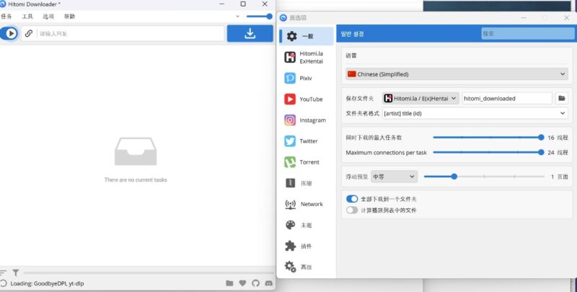Expand the 浮动预览 中等 dropdown
Image resolution: width=577 pixels, height=292 pixels.
[x=394, y=176]
